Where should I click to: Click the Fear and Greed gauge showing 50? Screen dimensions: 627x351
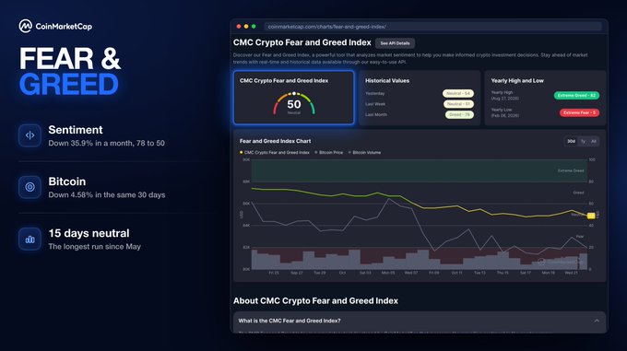(294, 104)
